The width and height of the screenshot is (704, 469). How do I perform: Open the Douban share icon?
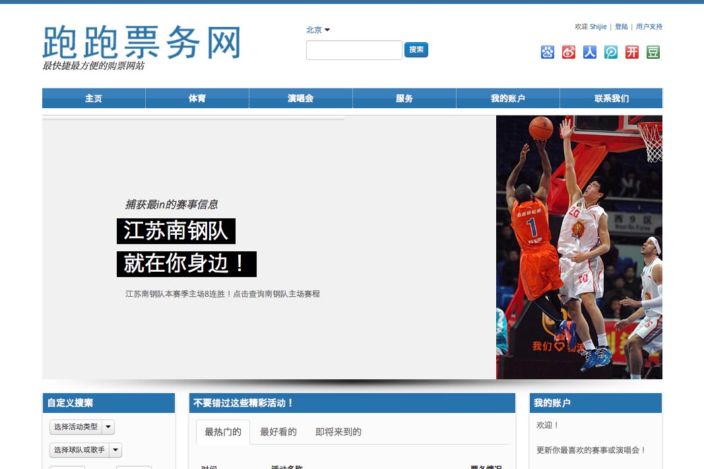[x=653, y=52]
